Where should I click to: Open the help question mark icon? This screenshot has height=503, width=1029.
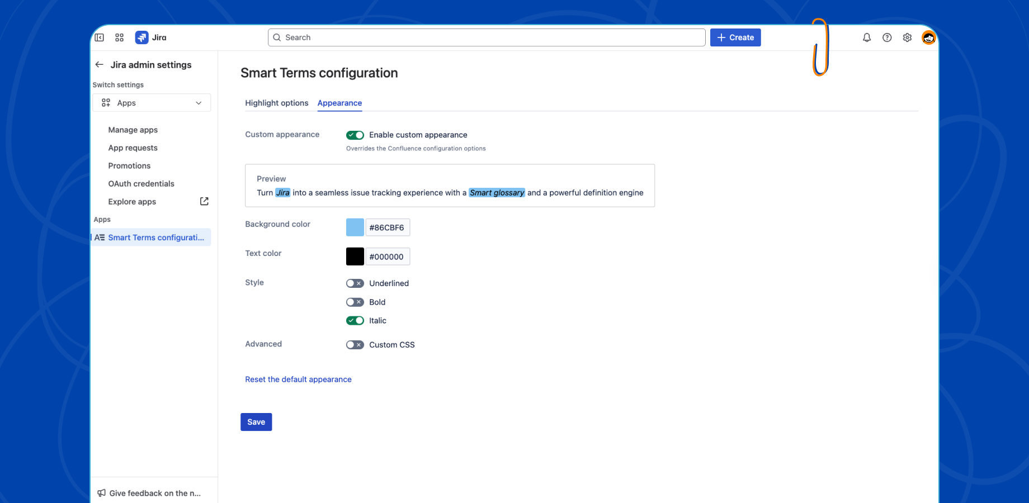(887, 37)
